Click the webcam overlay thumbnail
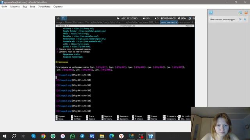This screenshot has width=250, height=140. click(220, 124)
